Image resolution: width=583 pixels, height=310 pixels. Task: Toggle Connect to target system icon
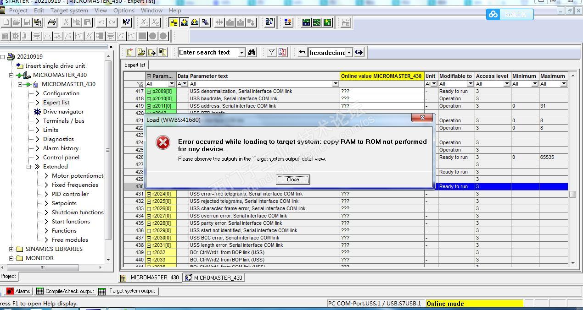(x=174, y=22)
